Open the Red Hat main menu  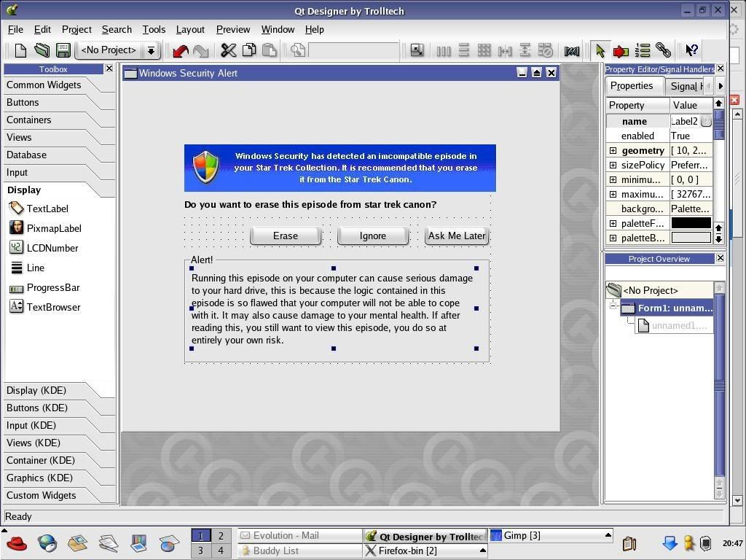tap(17, 542)
